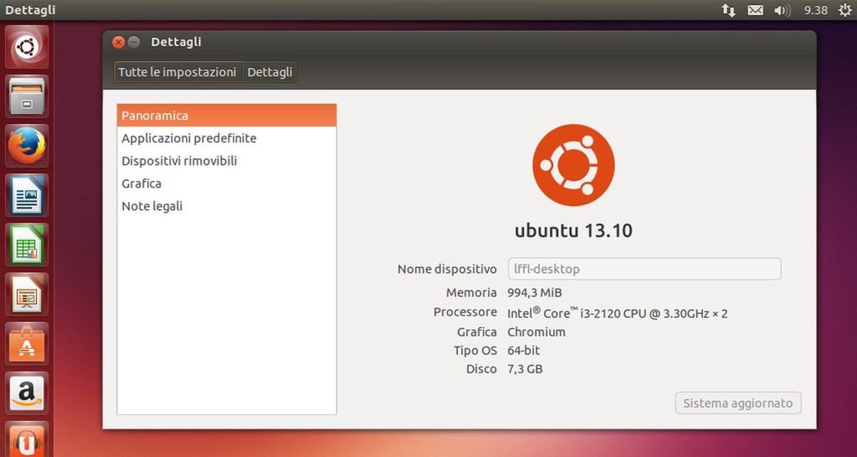The image size is (857, 457).
Task: Open the mail envelope indicator
Action: click(755, 10)
